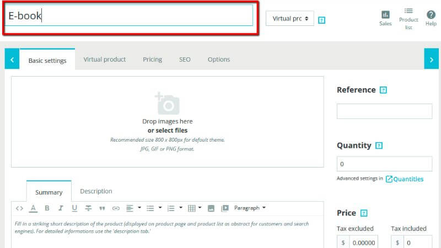
Task: Click the summary text editing area
Action: [168, 232]
